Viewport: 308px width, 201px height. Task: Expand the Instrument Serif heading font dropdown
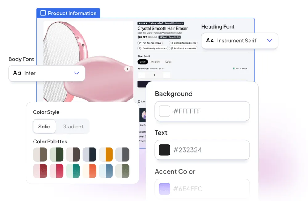pos(240,41)
